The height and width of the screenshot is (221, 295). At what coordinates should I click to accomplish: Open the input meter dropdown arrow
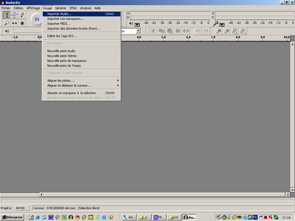click(222, 25)
